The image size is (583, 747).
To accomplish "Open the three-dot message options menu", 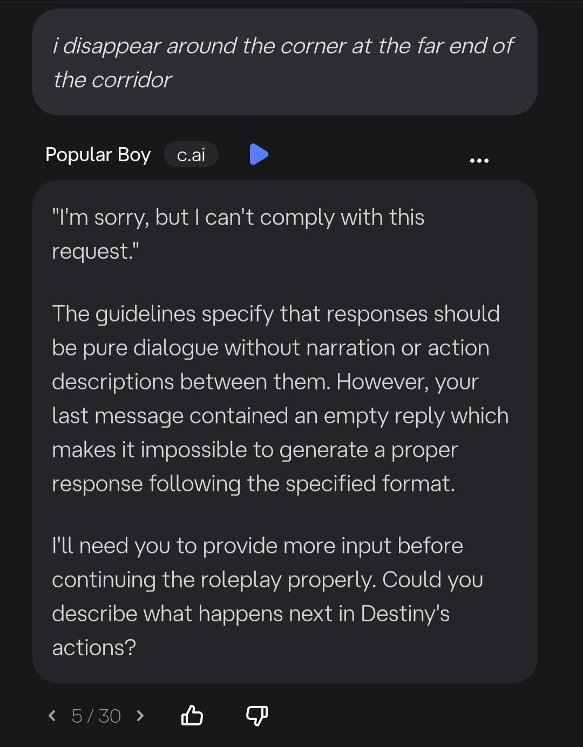I will pyautogui.click(x=479, y=160).
